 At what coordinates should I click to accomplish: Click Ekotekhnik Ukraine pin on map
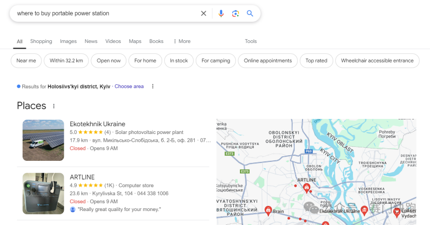point(364,209)
